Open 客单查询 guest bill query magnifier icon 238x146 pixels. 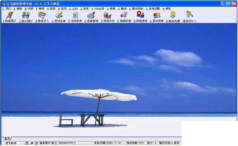tap(91, 17)
